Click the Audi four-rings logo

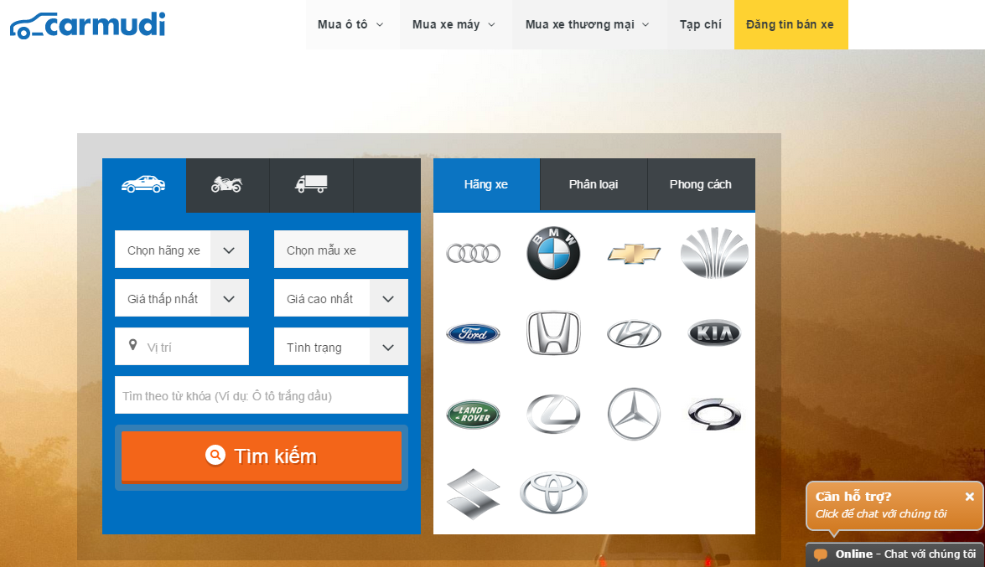point(473,253)
